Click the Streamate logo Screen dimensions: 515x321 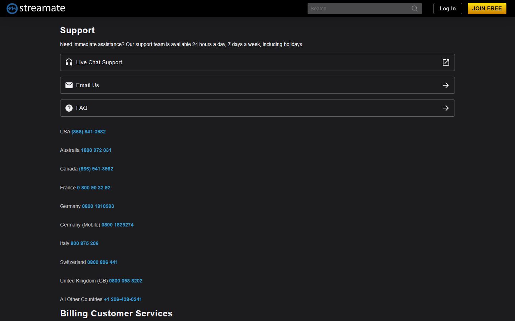pos(36,8)
